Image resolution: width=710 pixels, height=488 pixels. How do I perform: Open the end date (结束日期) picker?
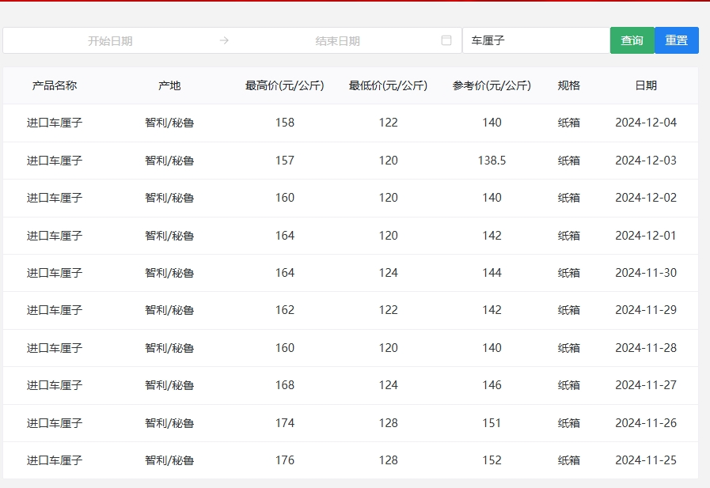(337, 41)
